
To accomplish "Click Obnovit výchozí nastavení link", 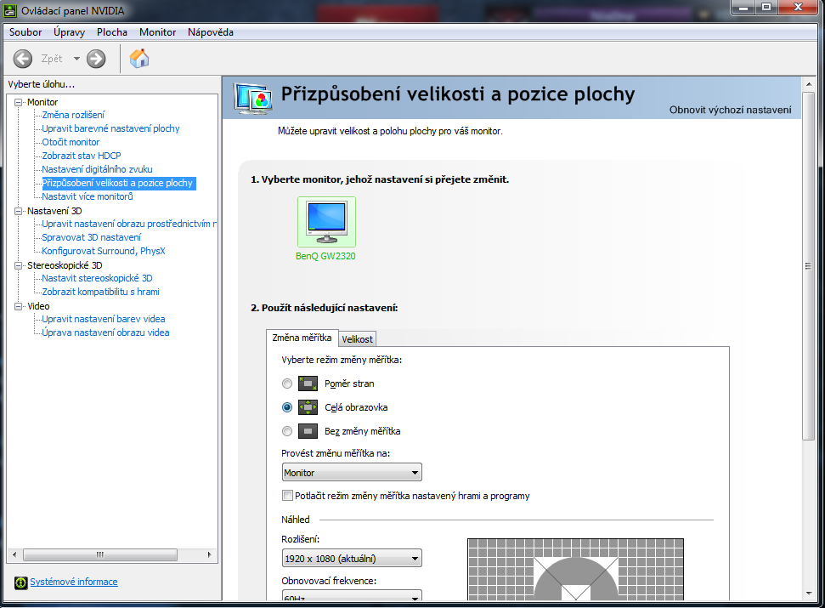I will (x=731, y=110).
